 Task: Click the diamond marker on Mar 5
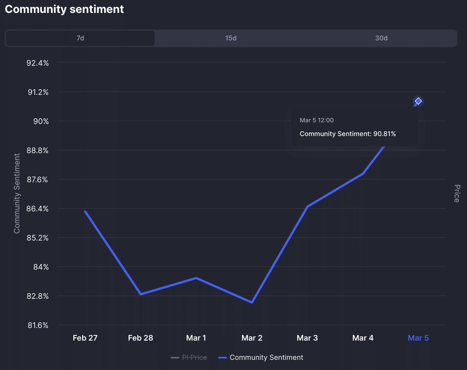418,101
